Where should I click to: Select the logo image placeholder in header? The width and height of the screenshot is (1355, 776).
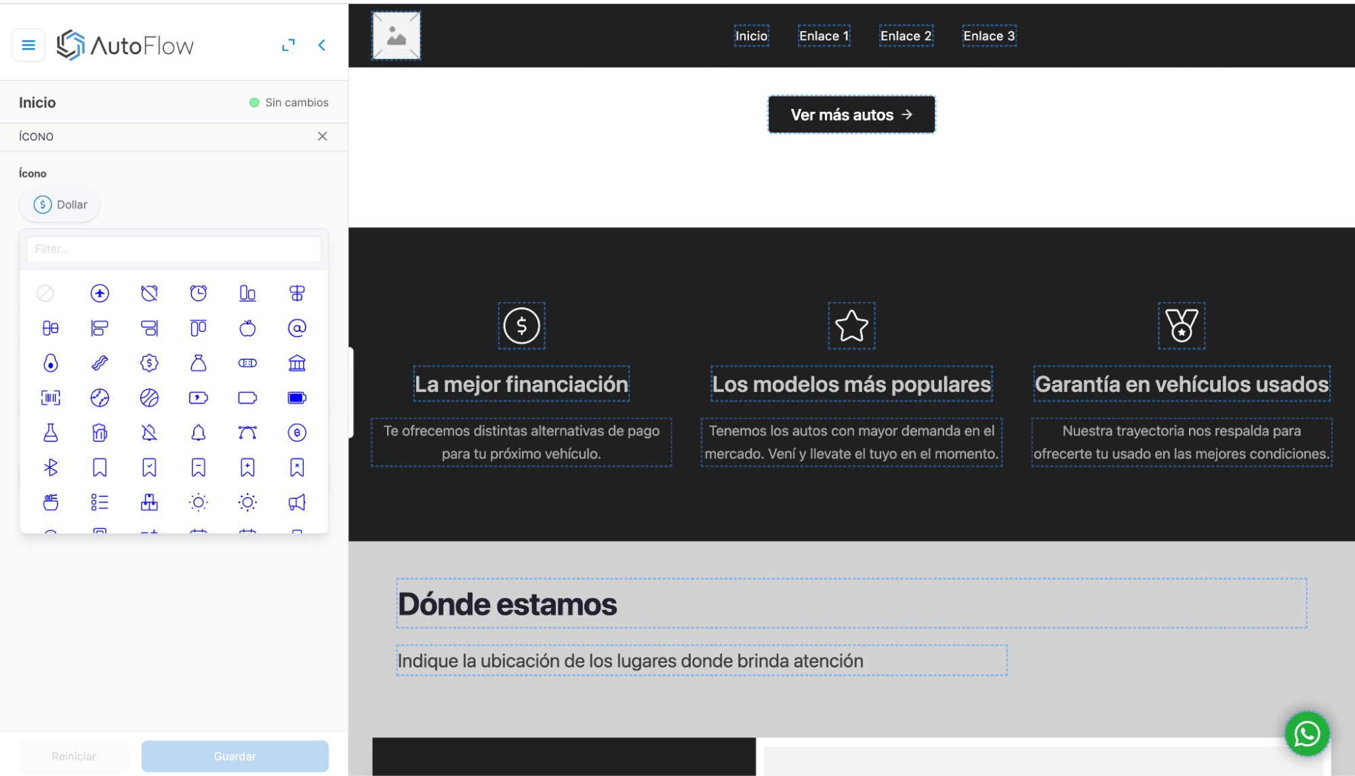click(397, 36)
